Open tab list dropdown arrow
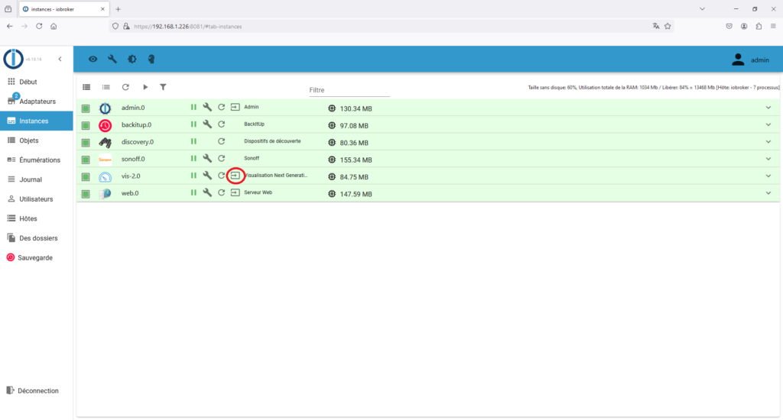 point(702,9)
